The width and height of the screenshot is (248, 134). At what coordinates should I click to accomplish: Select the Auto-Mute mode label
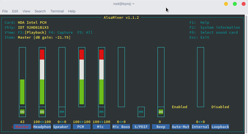(181, 127)
